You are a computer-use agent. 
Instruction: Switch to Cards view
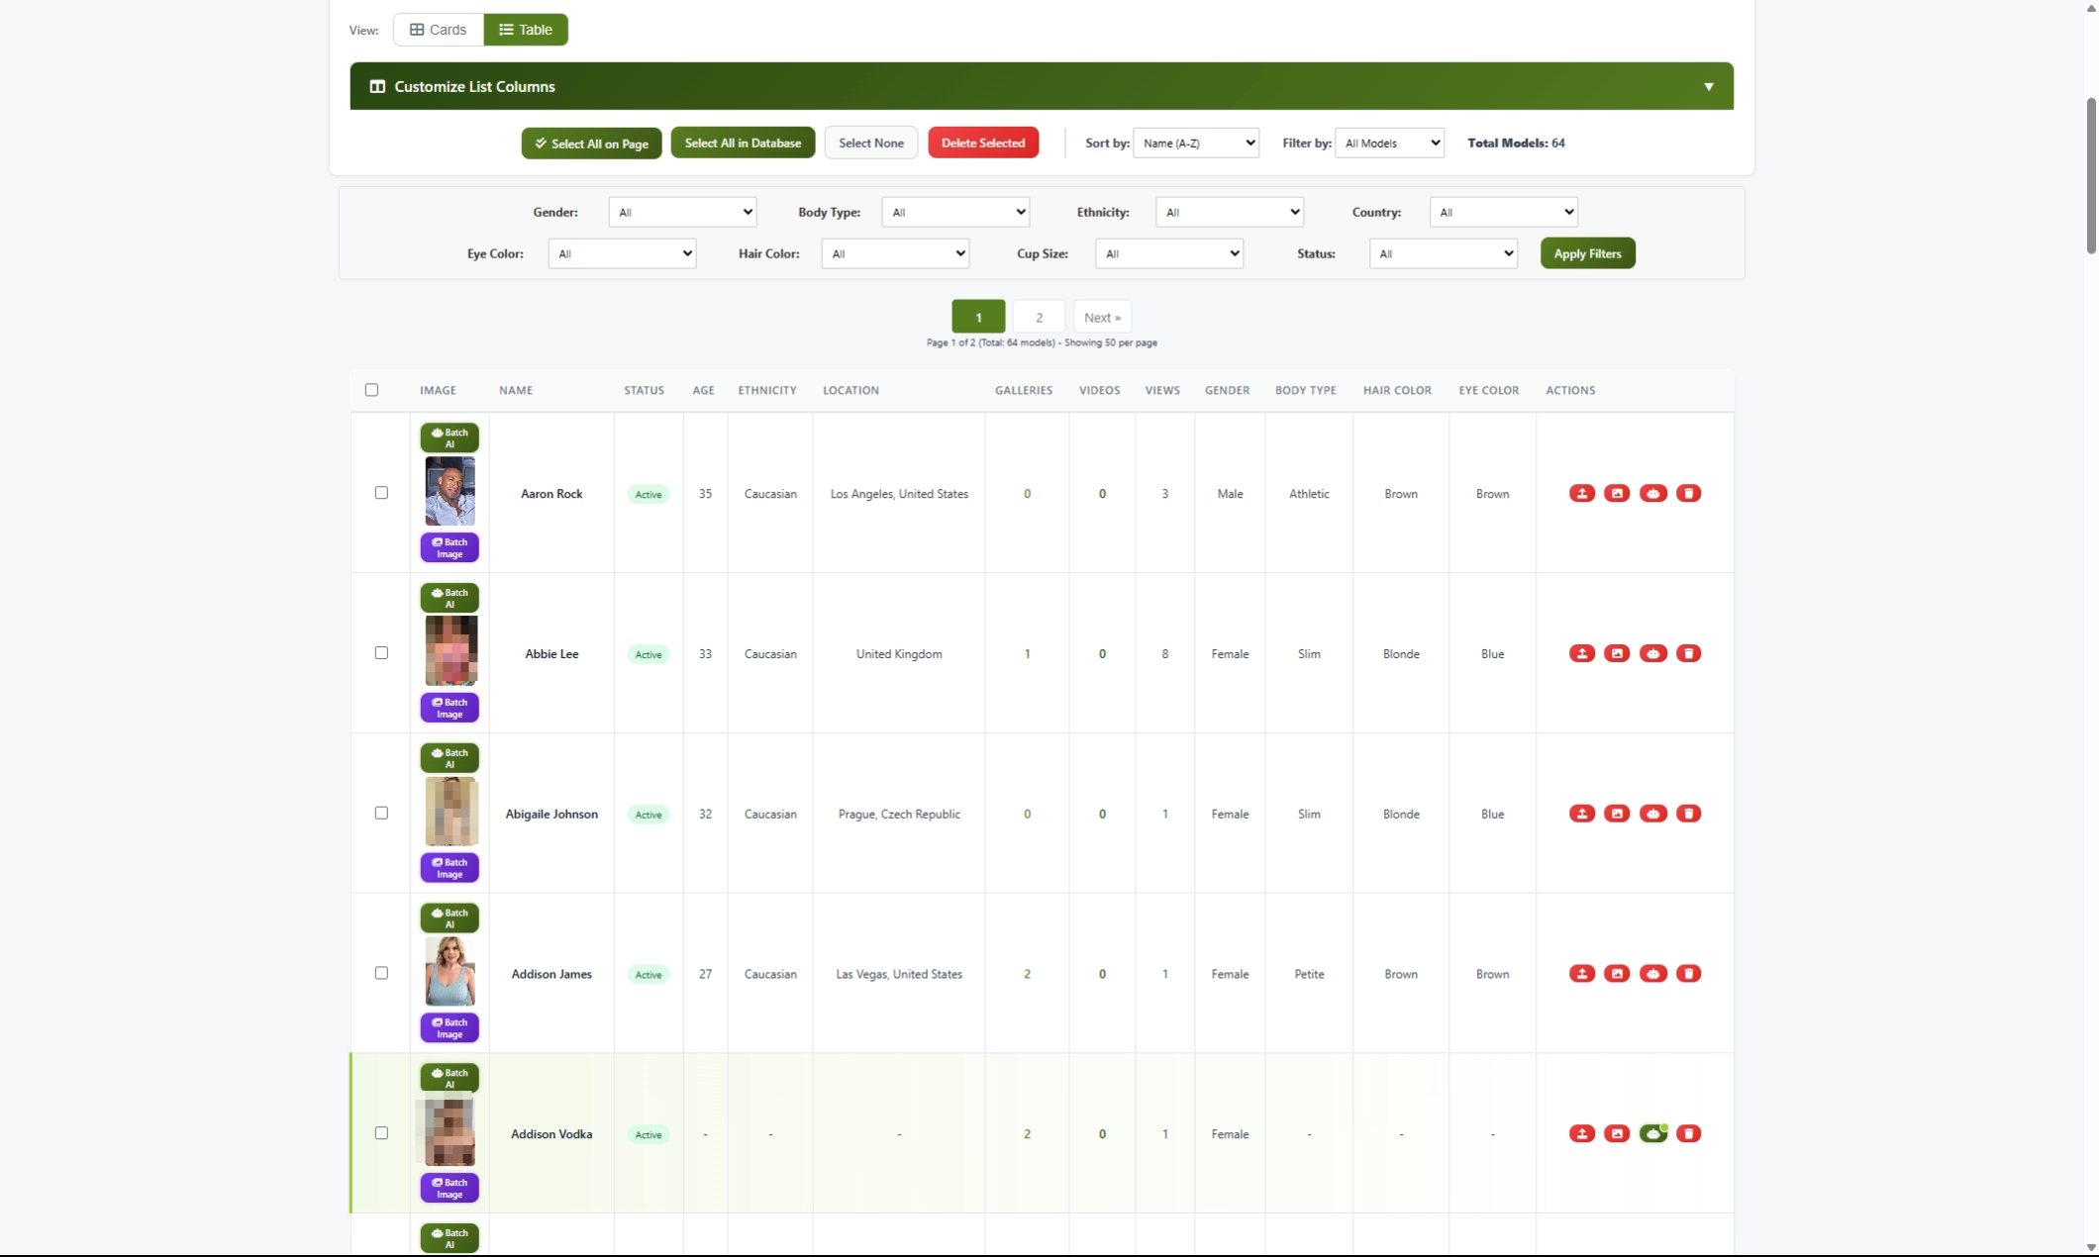pyautogui.click(x=438, y=30)
